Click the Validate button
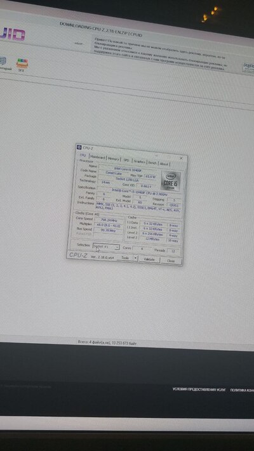The image size is (254, 451). 149,259
